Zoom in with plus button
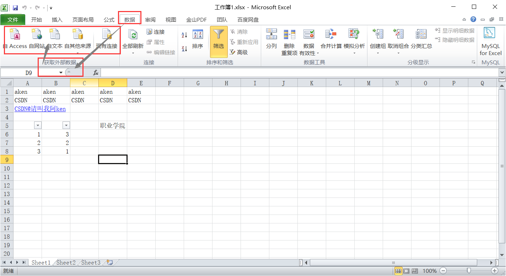This screenshot has width=506, height=276. click(494, 271)
